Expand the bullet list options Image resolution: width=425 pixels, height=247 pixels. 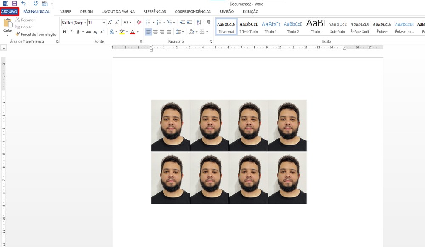coord(154,22)
